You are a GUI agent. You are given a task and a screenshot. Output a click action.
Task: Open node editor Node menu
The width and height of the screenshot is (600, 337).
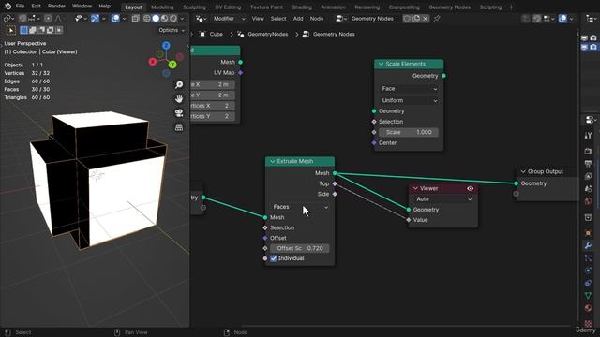click(x=317, y=19)
